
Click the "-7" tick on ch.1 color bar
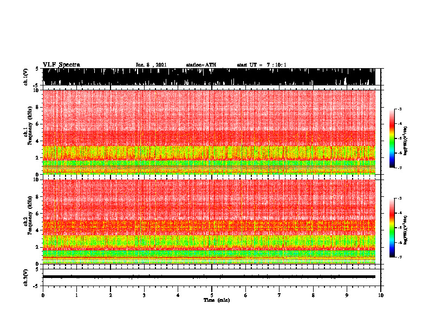399,168
